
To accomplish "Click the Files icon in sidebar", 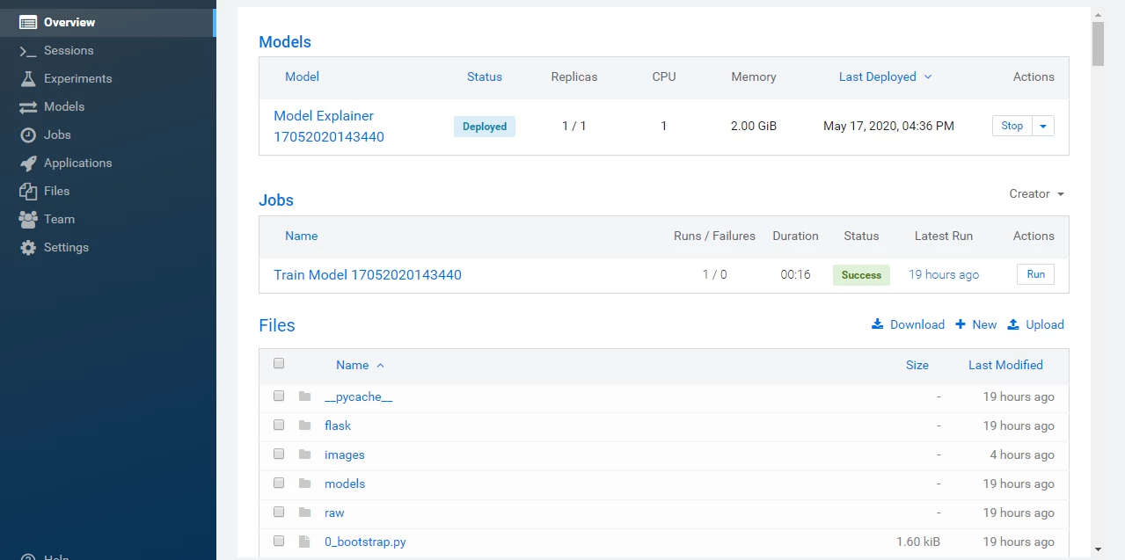I will (x=28, y=191).
